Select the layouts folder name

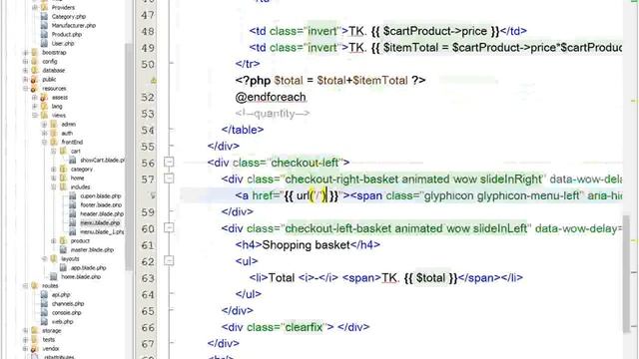(x=70, y=259)
